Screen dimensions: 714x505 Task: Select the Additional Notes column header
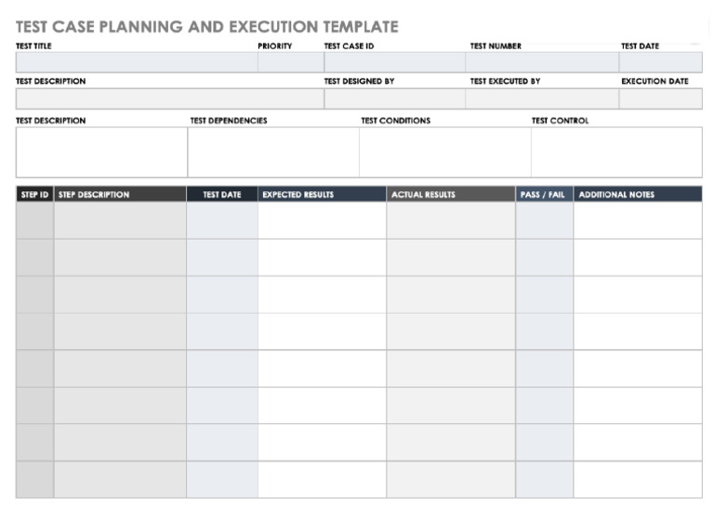(x=638, y=195)
